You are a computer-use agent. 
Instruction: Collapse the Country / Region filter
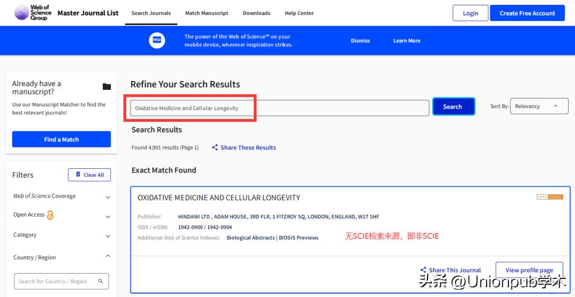(x=108, y=256)
